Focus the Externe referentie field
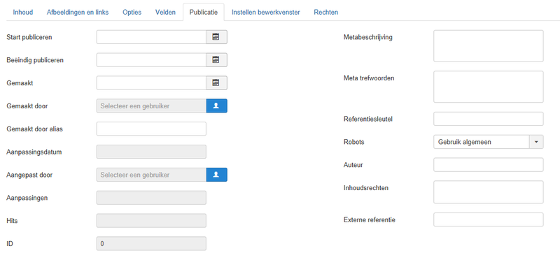This screenshot has width=560, height=260. [x=488, y=219]
